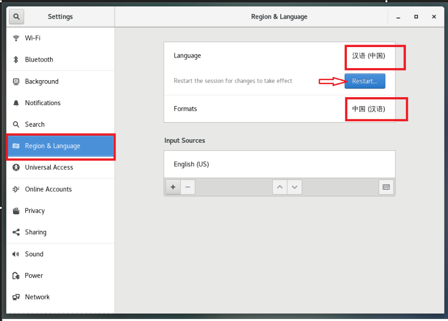Click the Privacy hand icon
Image resolution: width=448 pixels, height=321 pixels.
click(16, 211)
